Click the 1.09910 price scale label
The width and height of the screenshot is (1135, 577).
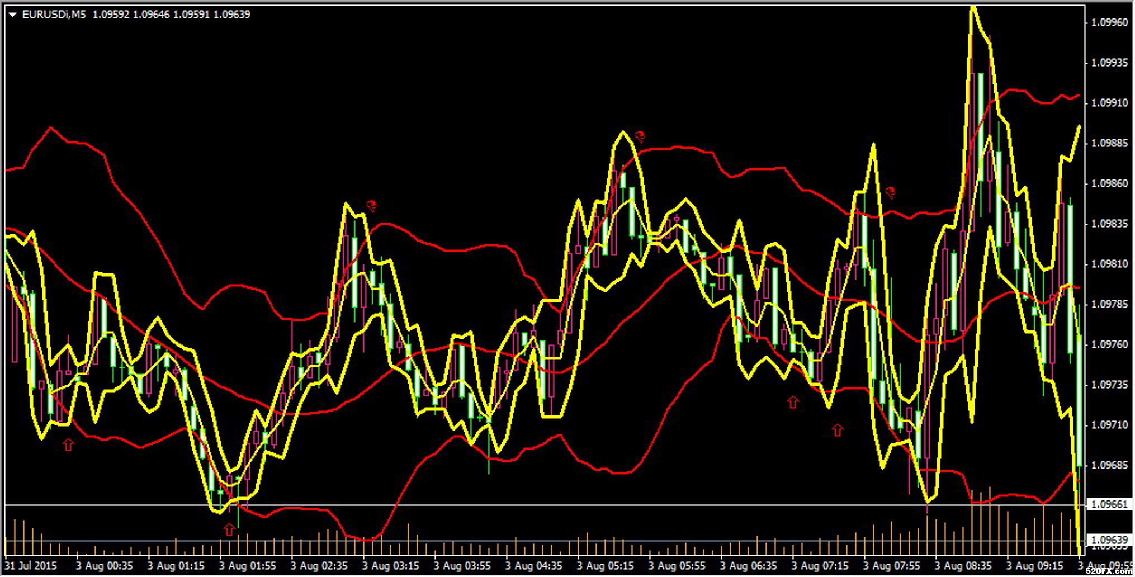[x=1109, y=103]
